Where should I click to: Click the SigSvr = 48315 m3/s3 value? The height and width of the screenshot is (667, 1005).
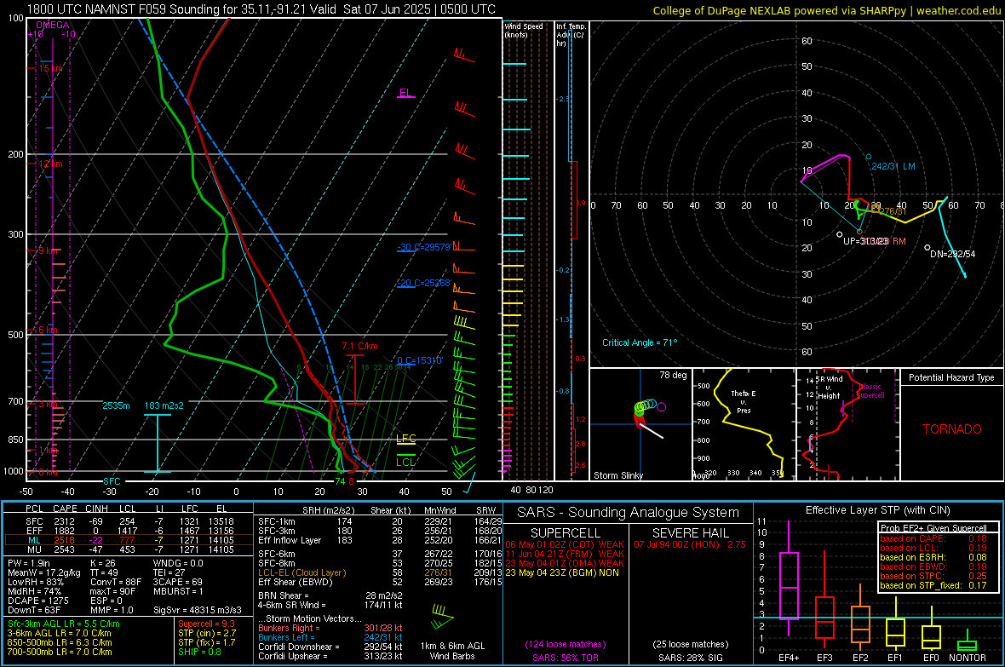pos(198,610)
